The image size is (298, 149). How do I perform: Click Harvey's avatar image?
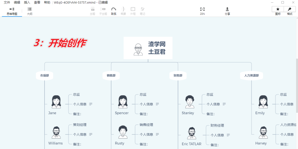coord(263,132)
